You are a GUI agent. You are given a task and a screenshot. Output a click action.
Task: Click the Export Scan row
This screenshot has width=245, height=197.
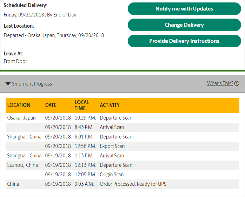[x=122, y=146]
